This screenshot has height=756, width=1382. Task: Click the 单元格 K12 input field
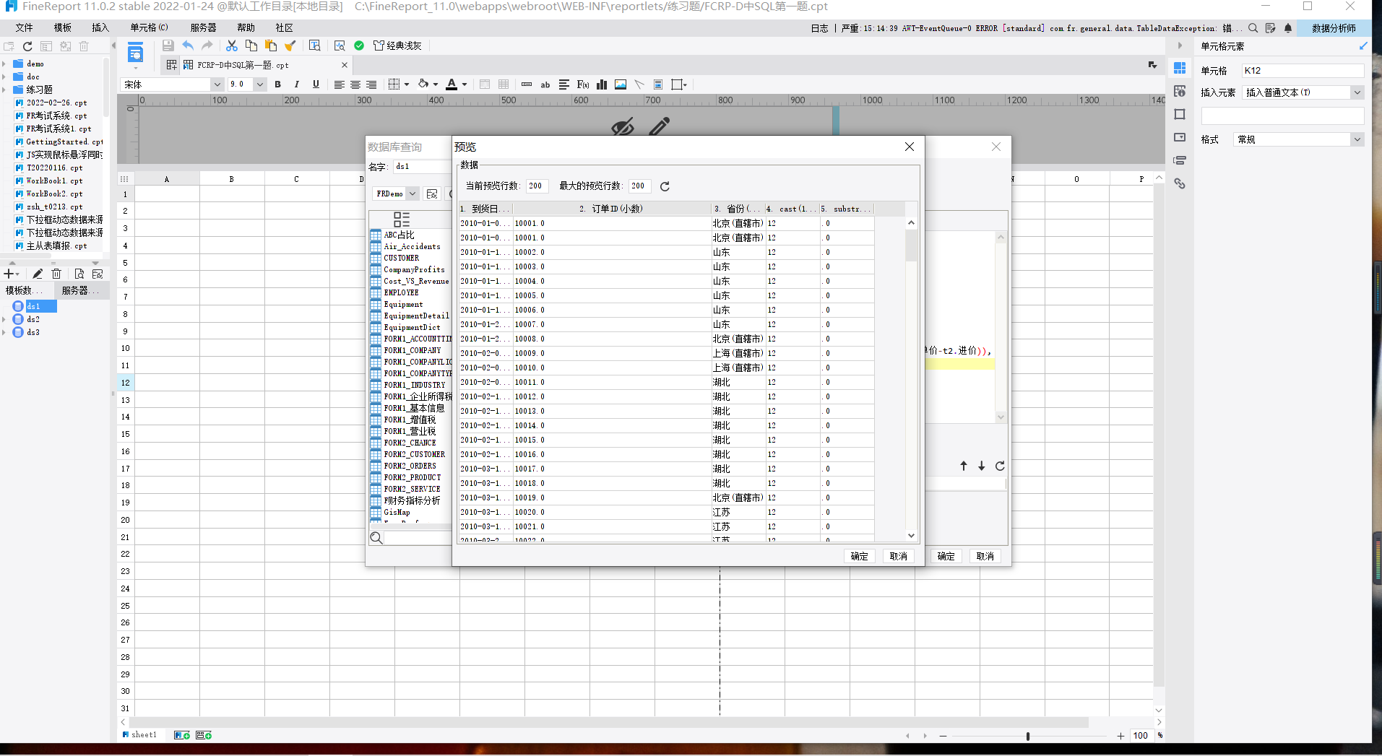[1303, 71]
